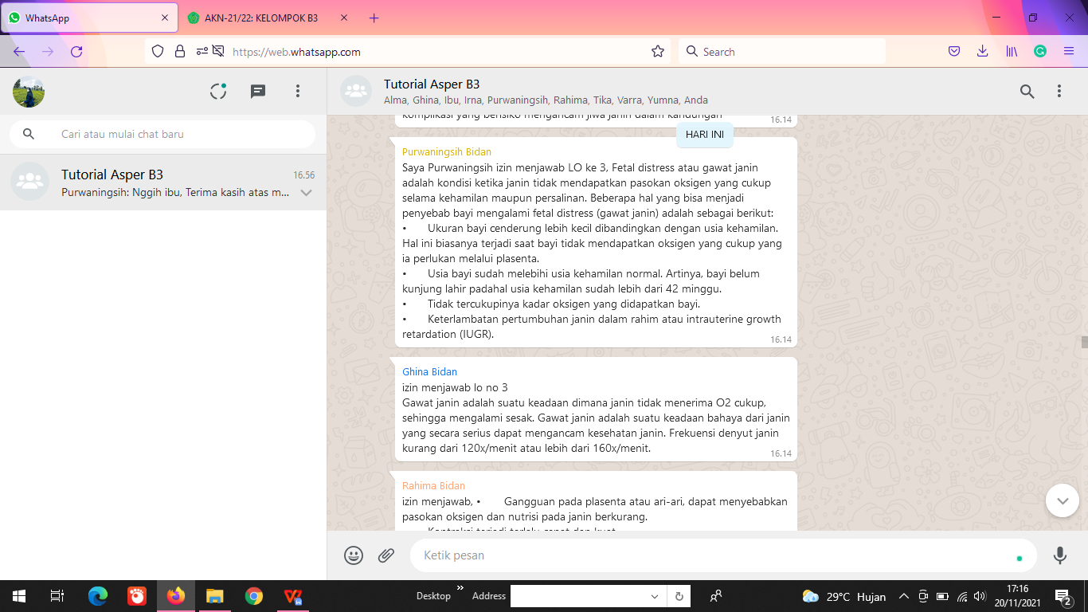Open volume control in system tray
This screenshot has width=1088, height=612.
pyautogui.click(x=980, y=596)
